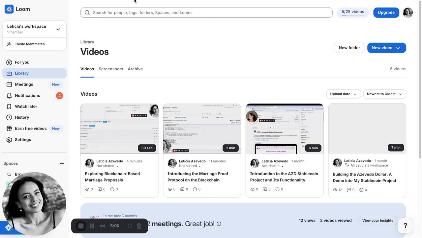Viewport: 422px width, 238px height.
Task: Open the help question mark button
Action: click(x=406, y=226)
